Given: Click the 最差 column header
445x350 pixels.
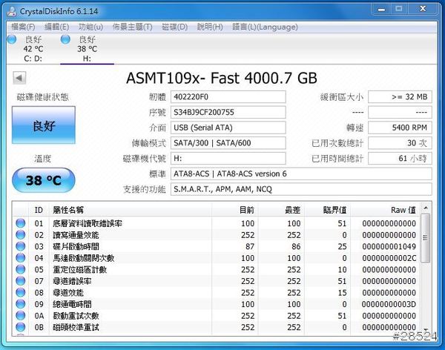Looking at the screenshot, I should (x=281, y=210).
